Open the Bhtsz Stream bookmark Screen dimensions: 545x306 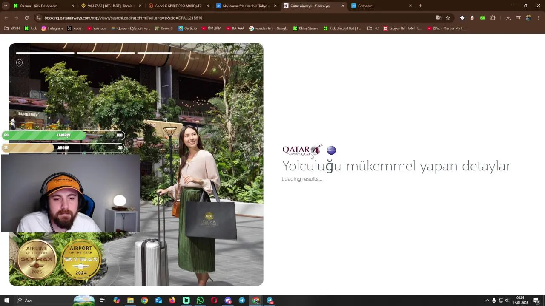click(x=306, y=28)
